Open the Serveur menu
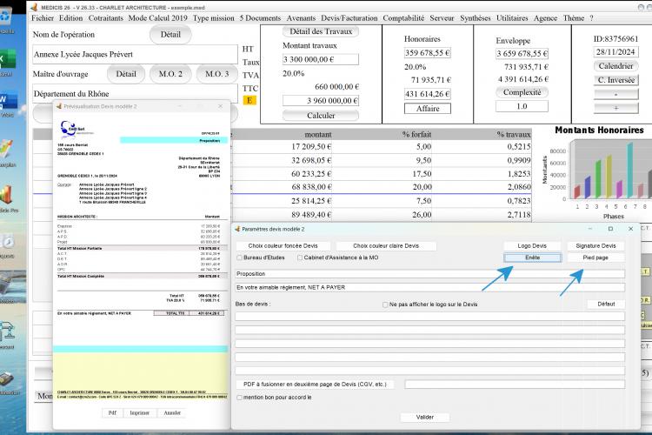Image resolution: width=652 pixels, height=435 pixels. 442,18
